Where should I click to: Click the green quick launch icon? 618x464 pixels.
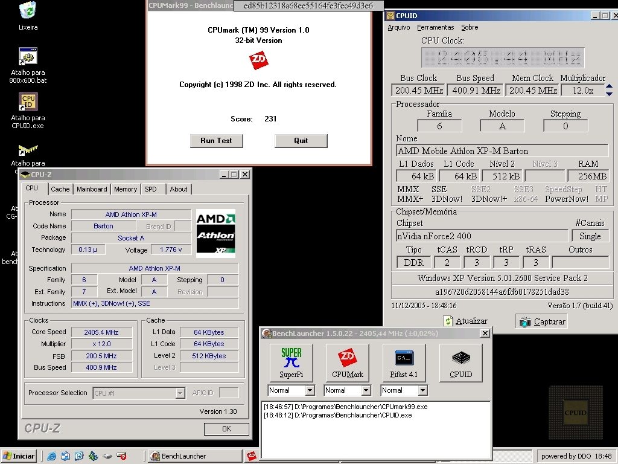[93, 456]
